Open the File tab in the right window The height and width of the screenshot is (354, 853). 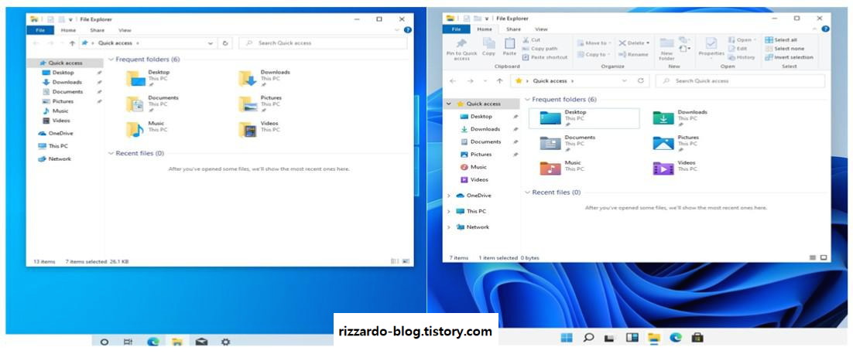457,29
